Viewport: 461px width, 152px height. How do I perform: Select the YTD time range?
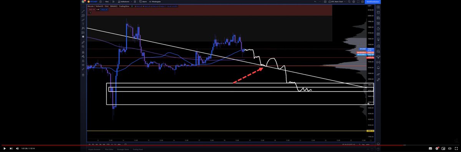point(108,144)
